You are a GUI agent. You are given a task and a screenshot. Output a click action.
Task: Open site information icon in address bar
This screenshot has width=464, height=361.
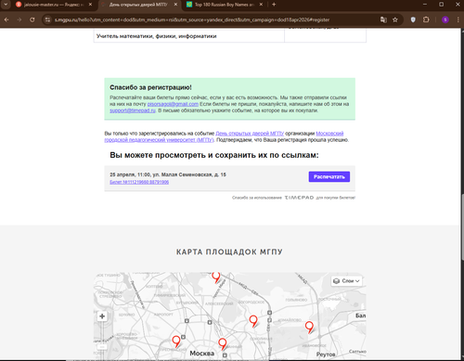pos(47,19)
